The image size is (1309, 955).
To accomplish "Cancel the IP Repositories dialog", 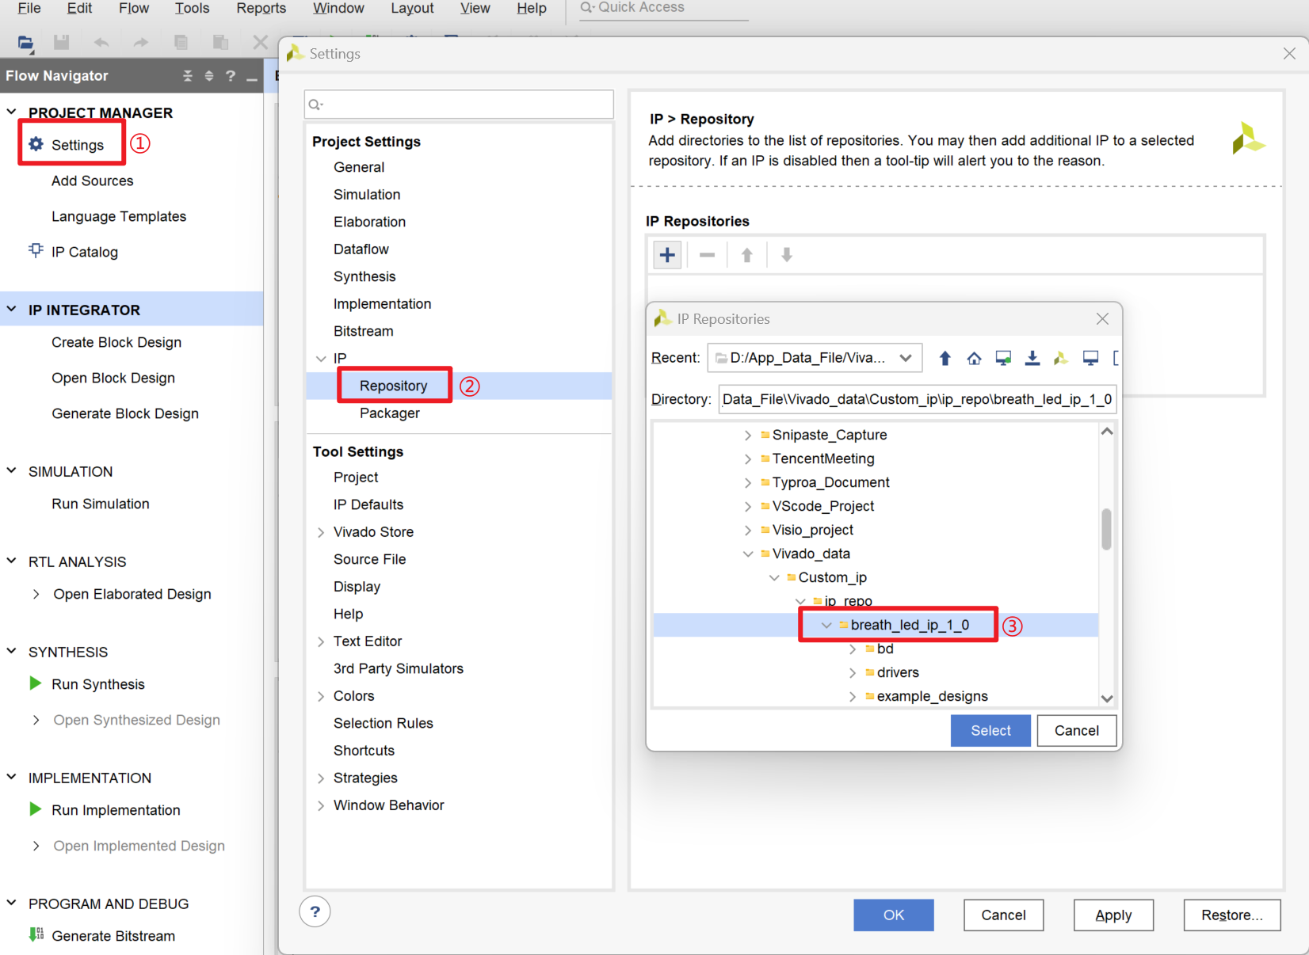I will pyautogui.click(x=1076, y=730).
